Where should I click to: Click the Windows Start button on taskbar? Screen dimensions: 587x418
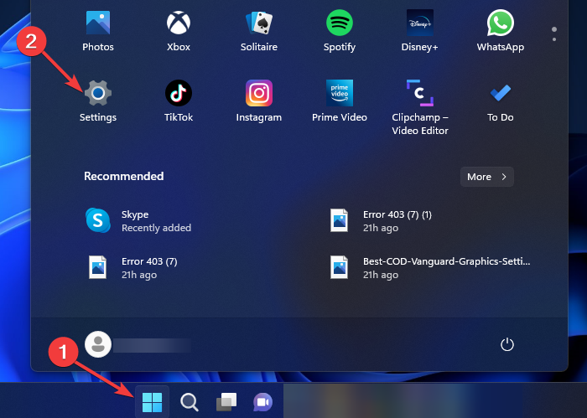152,402
